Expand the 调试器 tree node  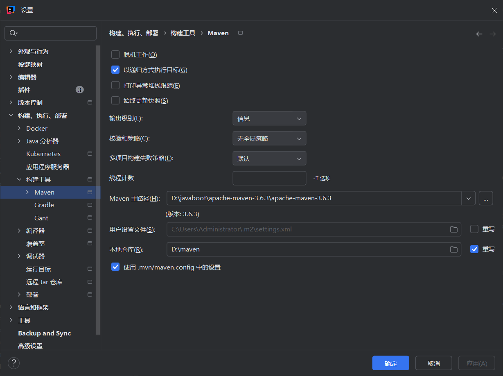click(19, 256)
